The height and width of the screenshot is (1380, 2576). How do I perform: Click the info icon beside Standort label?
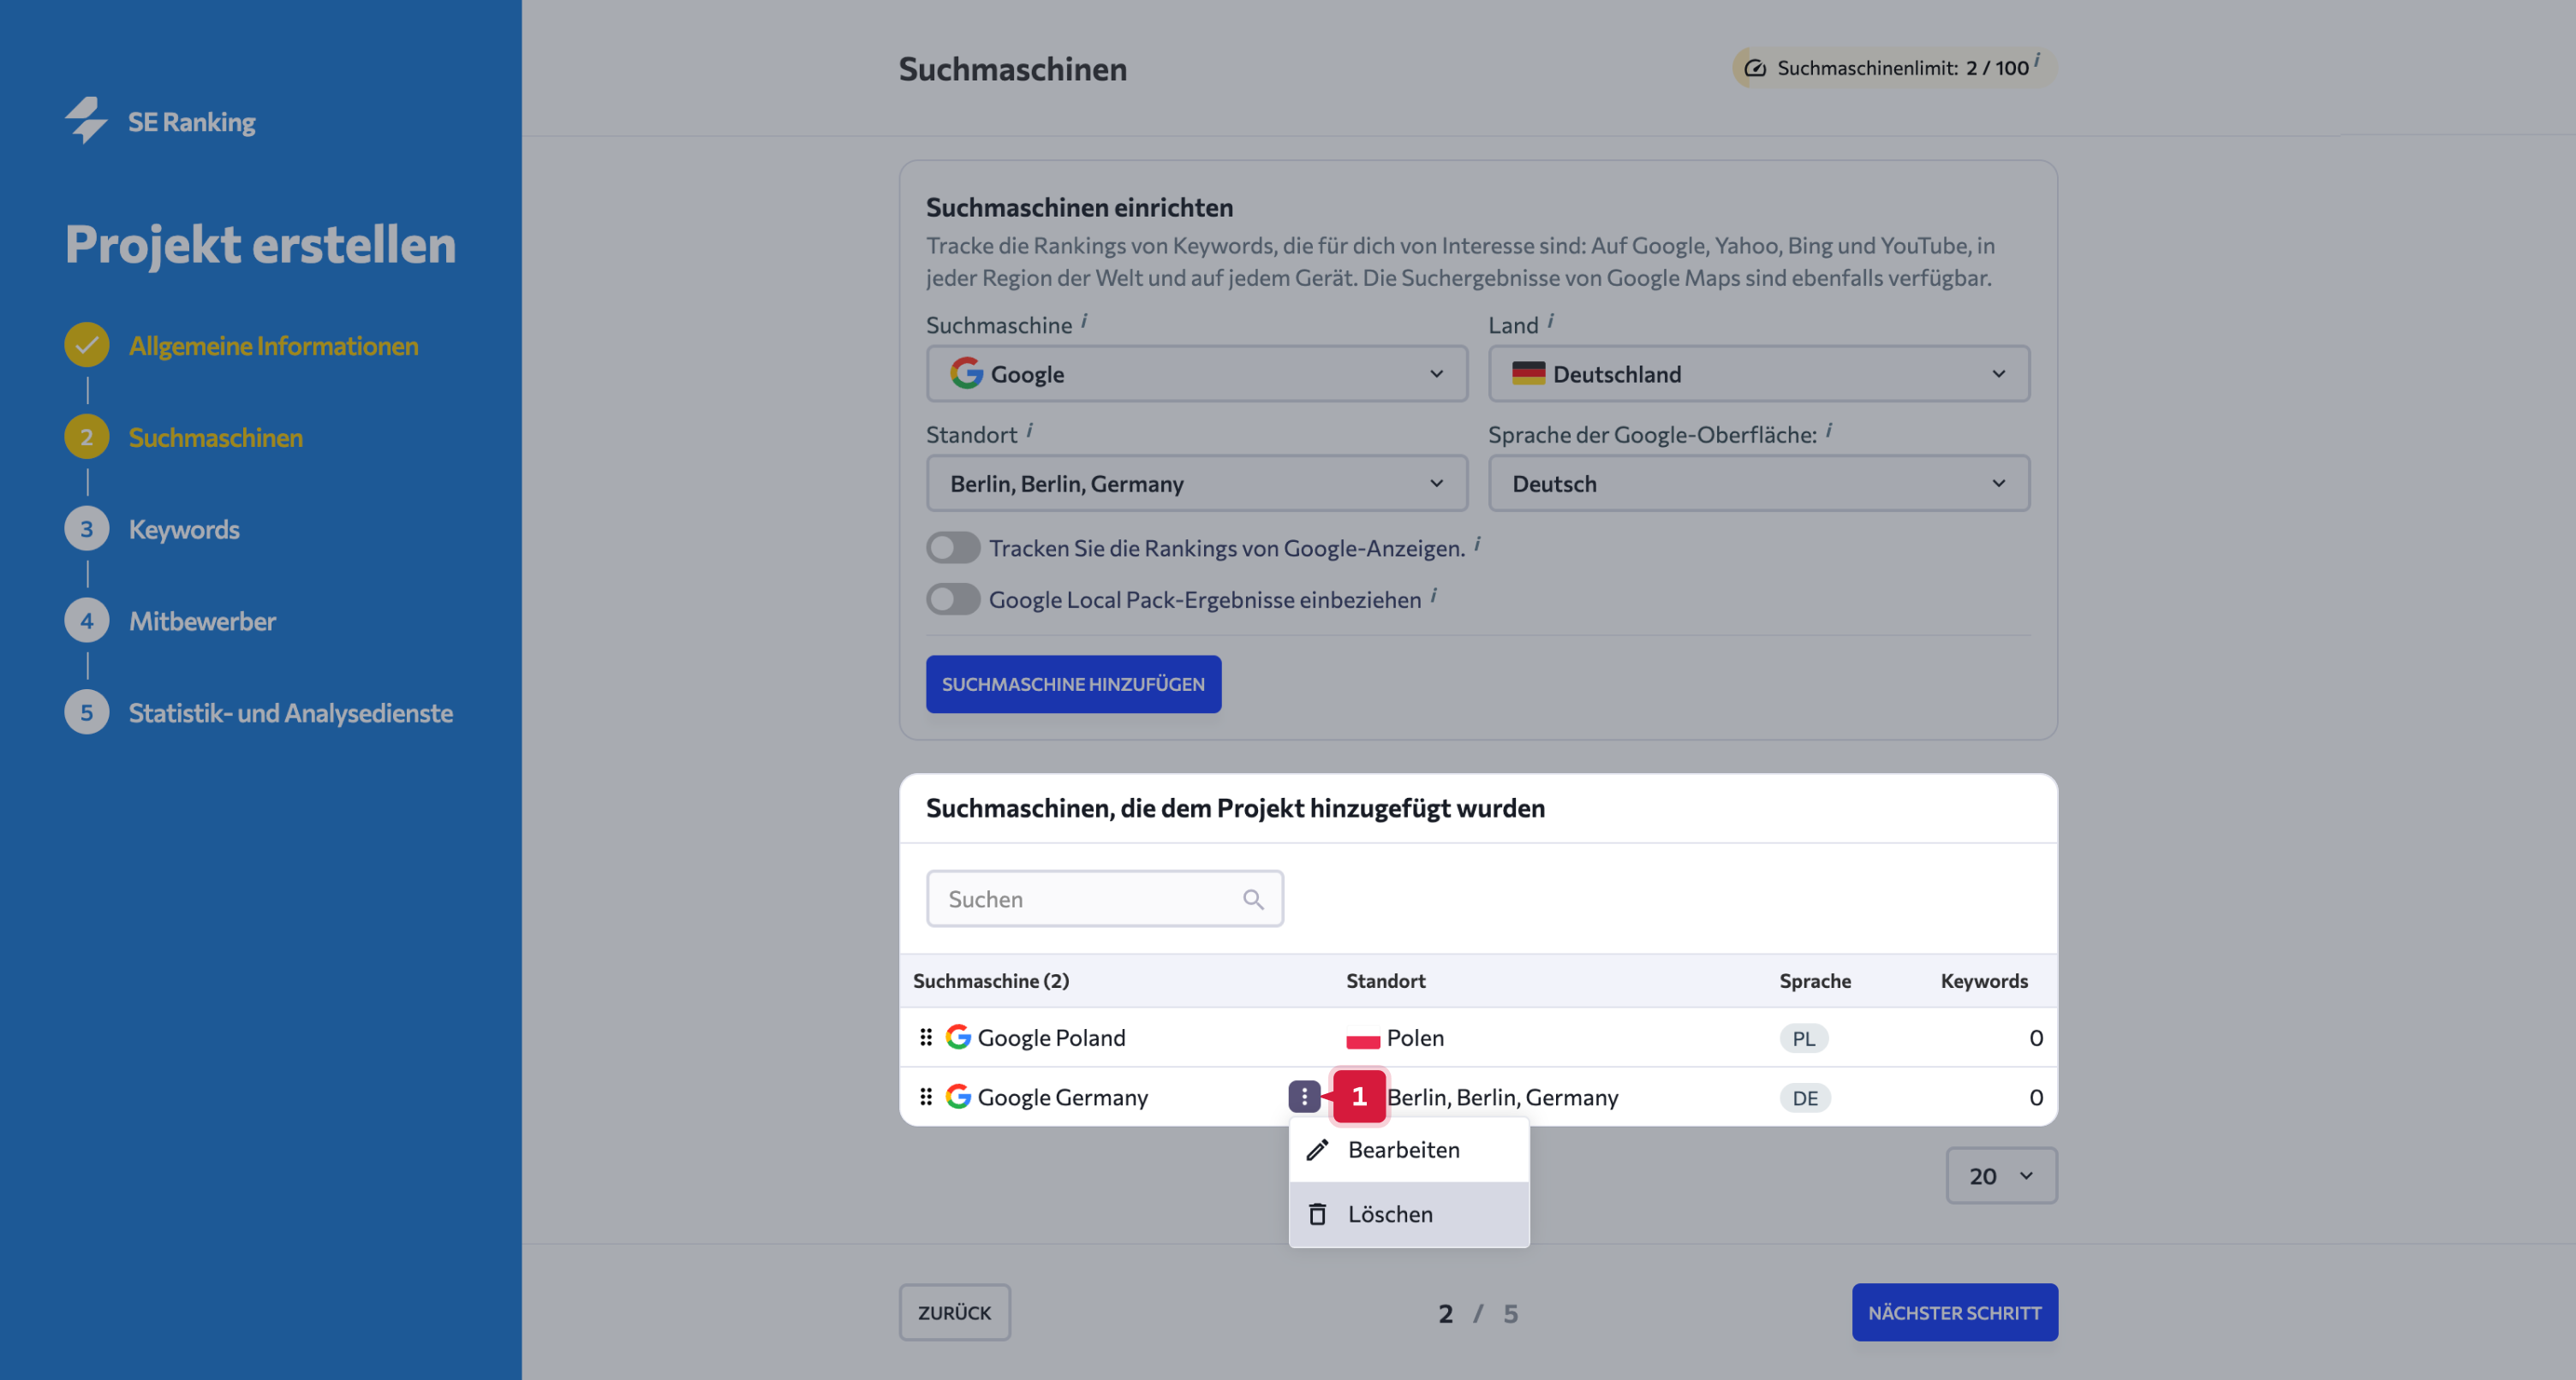point(1029,431)
